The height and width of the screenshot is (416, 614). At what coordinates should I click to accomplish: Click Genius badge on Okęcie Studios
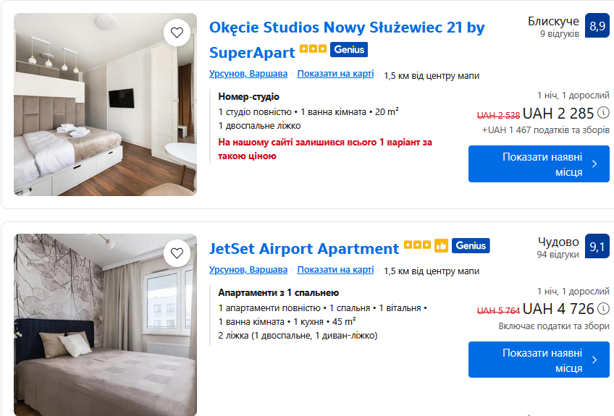point(349,50)
